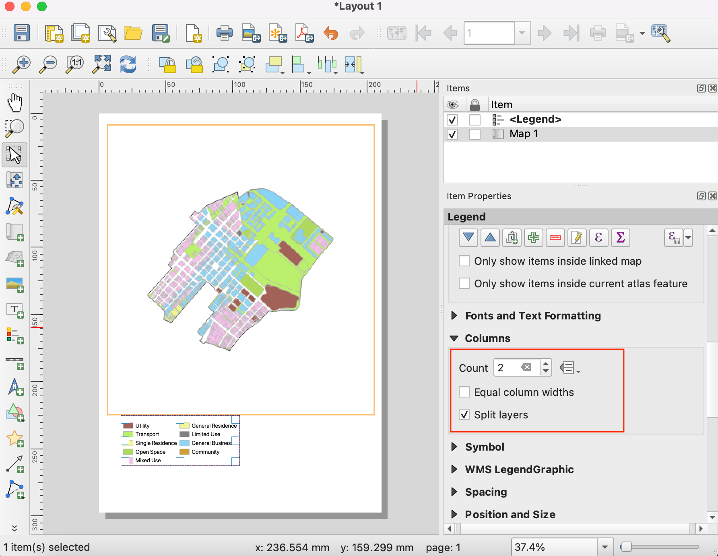Select the <Legend> item in list
Viewport: 718px width, 556px height.
(x=535, y=119)
